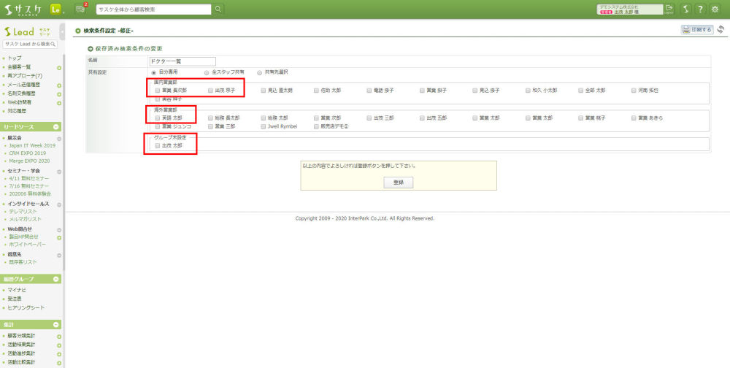This screenshot has width=730, height=368.
Task: Click the magnifier search button in header
Action: (218, 9)
